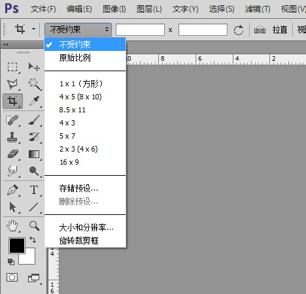Select the Move tool
The image size is (306, 294).
click(x=34, y=67)
